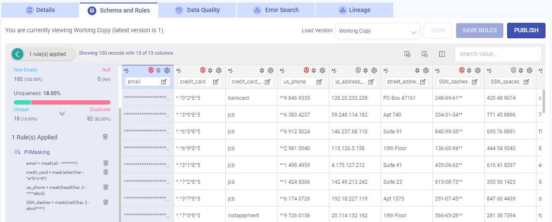Click the A-Z data type icon on SSN_dashes
The height and width of the screenshot is (222, 552).
(x=437, y=70)
